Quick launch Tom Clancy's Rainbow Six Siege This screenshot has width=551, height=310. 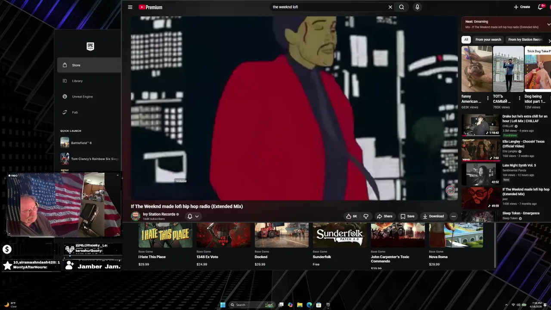(89, 158)
